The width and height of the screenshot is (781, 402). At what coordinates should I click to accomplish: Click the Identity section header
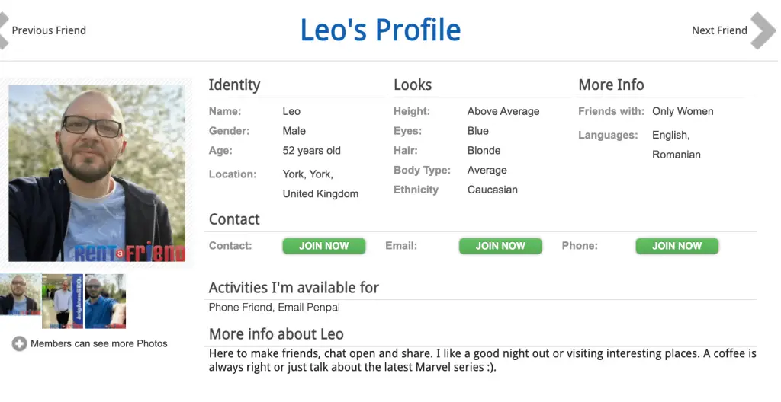click(234, 85)
